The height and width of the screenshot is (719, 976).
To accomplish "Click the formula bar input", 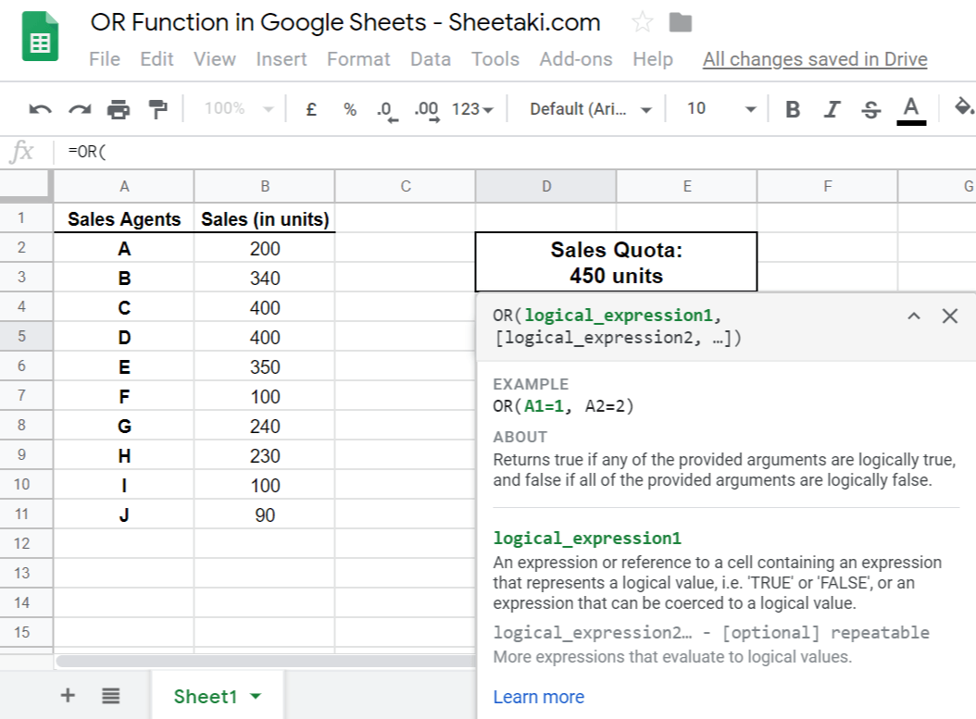I will point(463,152).
